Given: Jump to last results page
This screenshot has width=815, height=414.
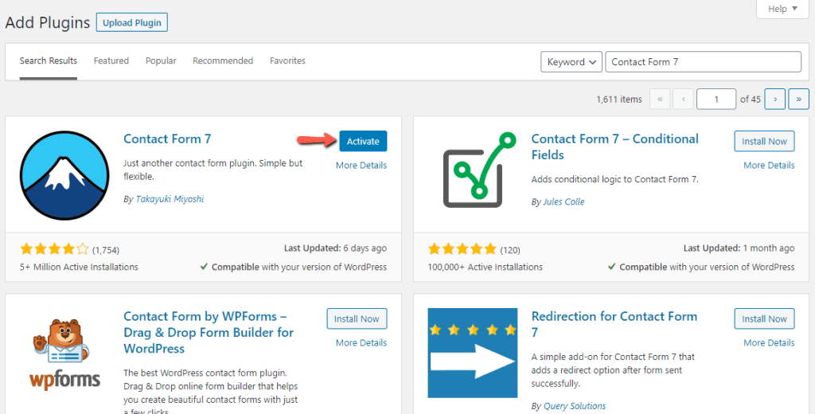Looking at the screenshot, I should coord(799,99).
